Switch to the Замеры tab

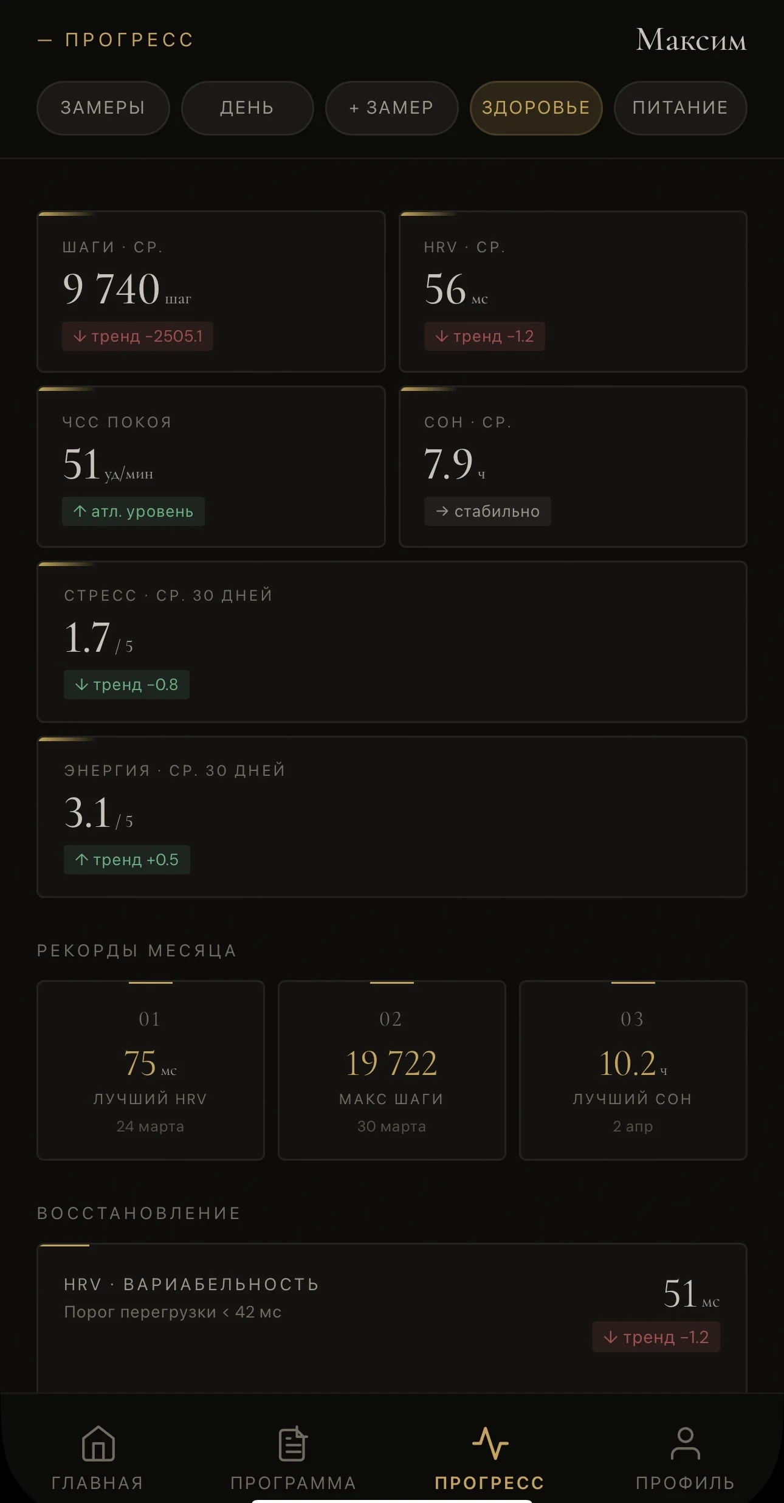pos(103,108)
